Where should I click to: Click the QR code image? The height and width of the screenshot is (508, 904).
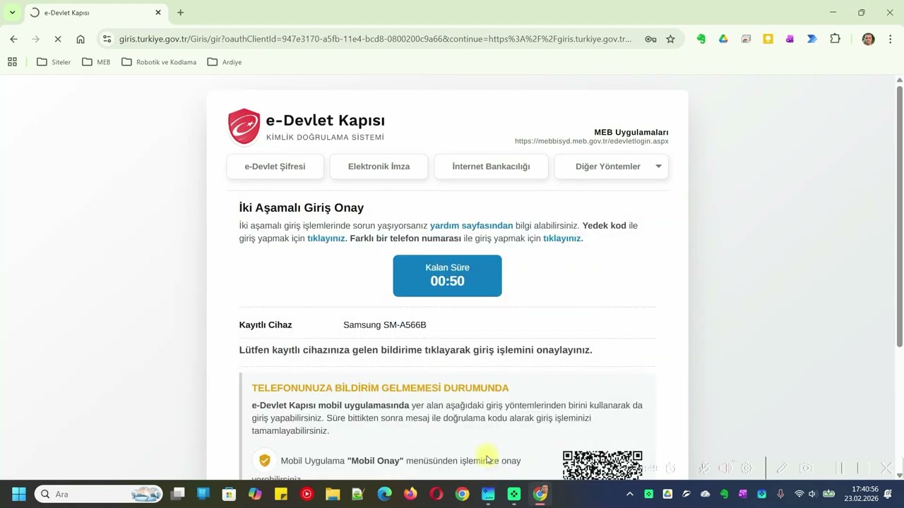(602, 465)
